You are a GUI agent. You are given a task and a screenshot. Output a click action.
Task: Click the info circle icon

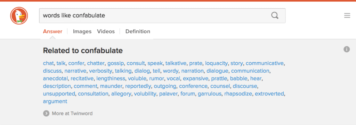(347, 49)
